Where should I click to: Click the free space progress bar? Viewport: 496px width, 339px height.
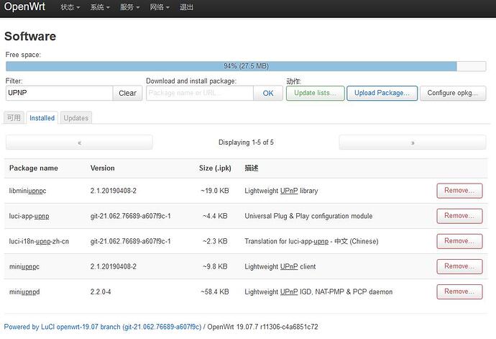click(x=246, y=66)
